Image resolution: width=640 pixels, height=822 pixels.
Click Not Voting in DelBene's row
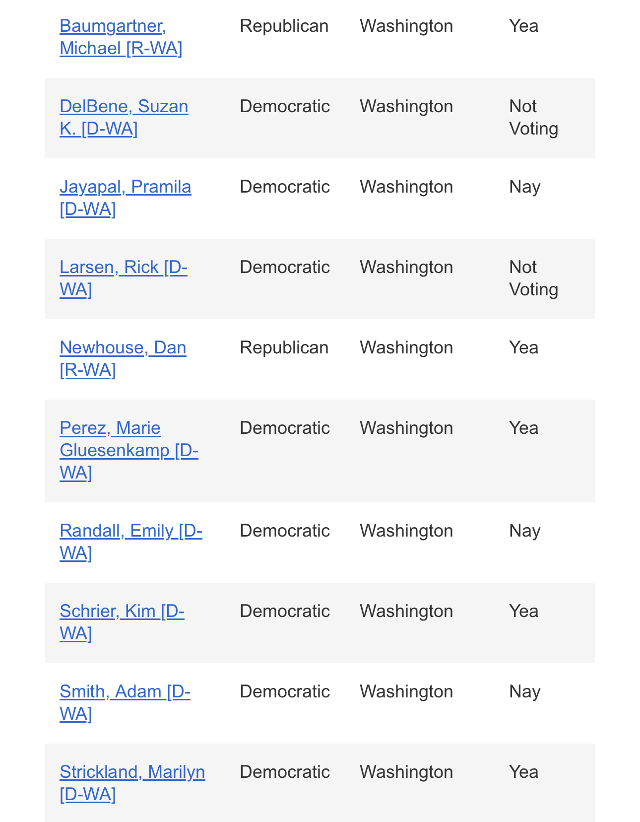point(533,118)
